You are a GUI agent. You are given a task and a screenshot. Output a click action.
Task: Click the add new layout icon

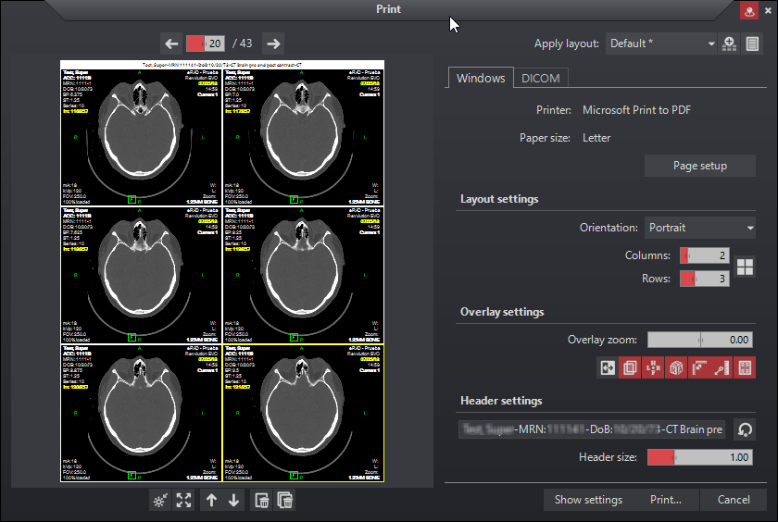coord(730,43)
